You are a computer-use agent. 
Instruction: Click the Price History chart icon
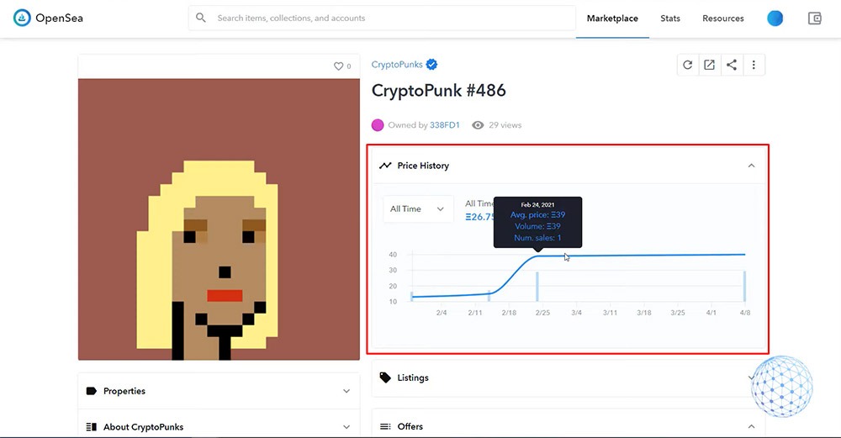[385, 166]
